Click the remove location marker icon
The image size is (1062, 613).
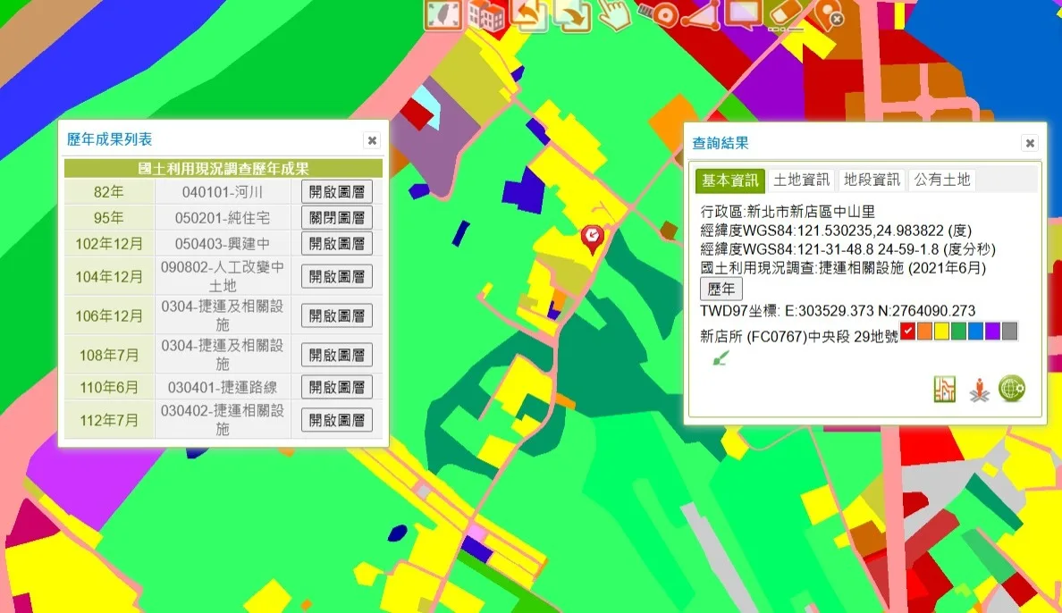[x=829, y=15]
